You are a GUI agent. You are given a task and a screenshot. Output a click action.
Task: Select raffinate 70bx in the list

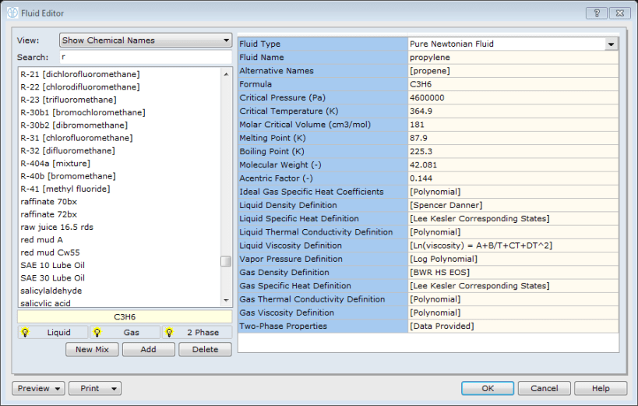pyautogui.click(x=49, y=202)
